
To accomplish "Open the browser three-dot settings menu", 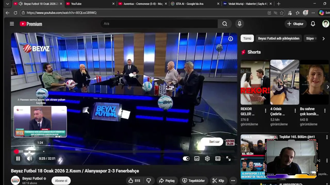I will click(313, 13).
